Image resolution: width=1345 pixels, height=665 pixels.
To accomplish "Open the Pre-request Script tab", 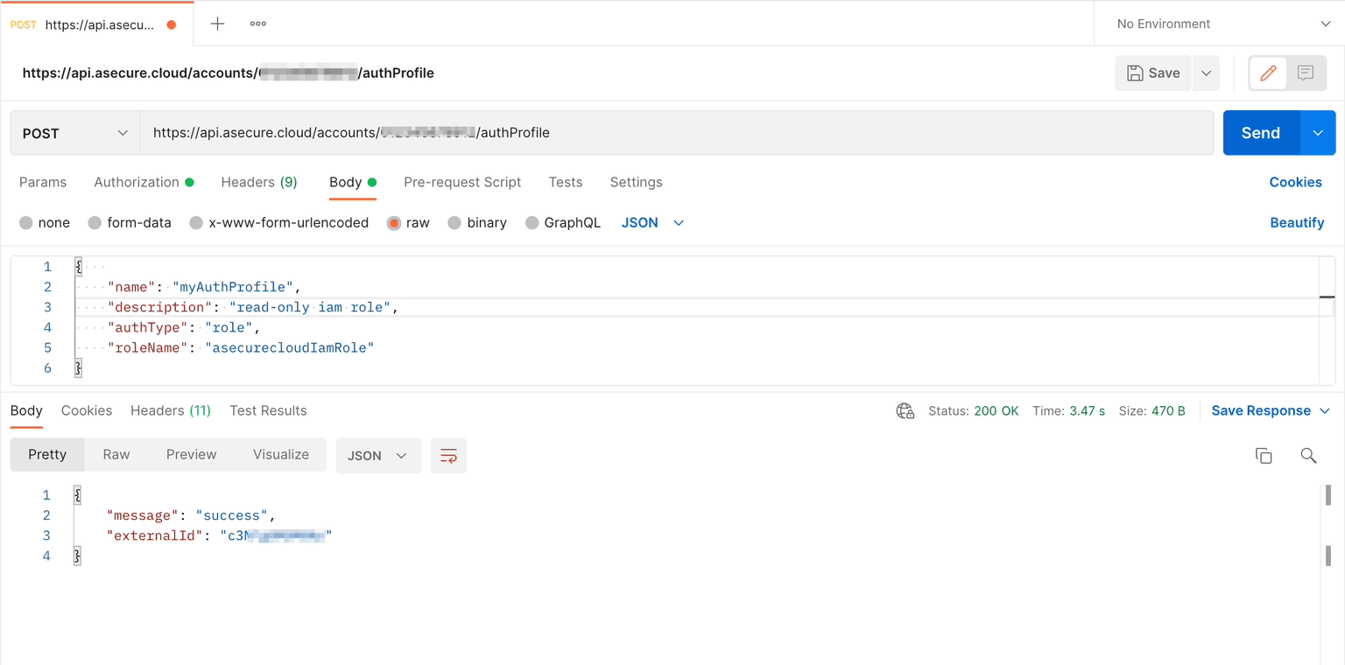I will tap(462, 182).
